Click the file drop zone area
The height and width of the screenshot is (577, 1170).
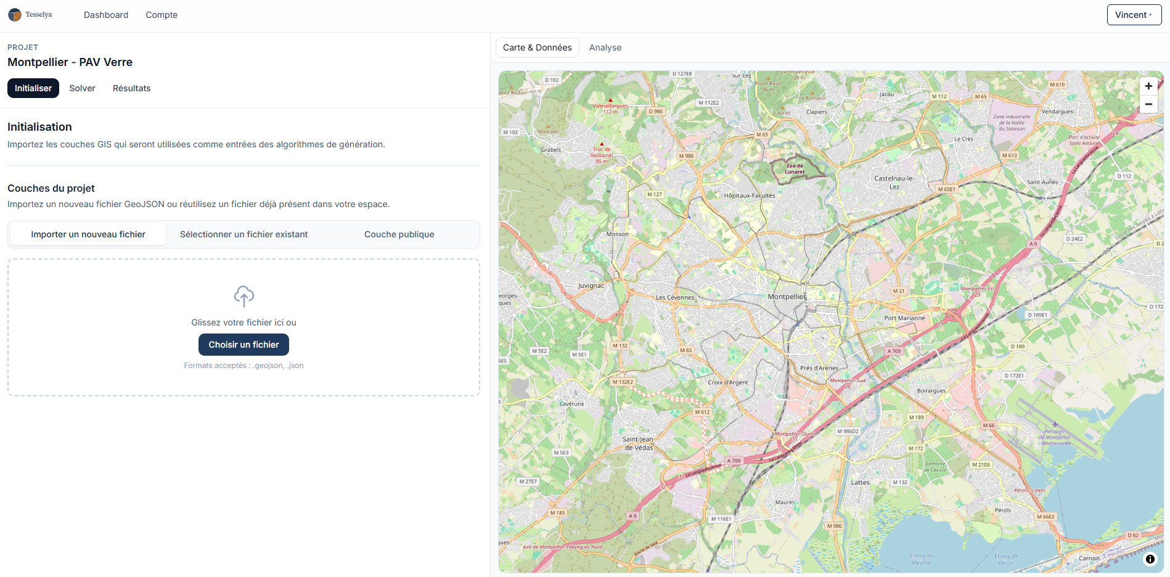(243, 327)
